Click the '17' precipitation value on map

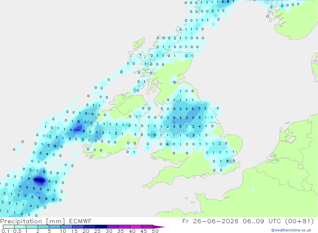78,131
